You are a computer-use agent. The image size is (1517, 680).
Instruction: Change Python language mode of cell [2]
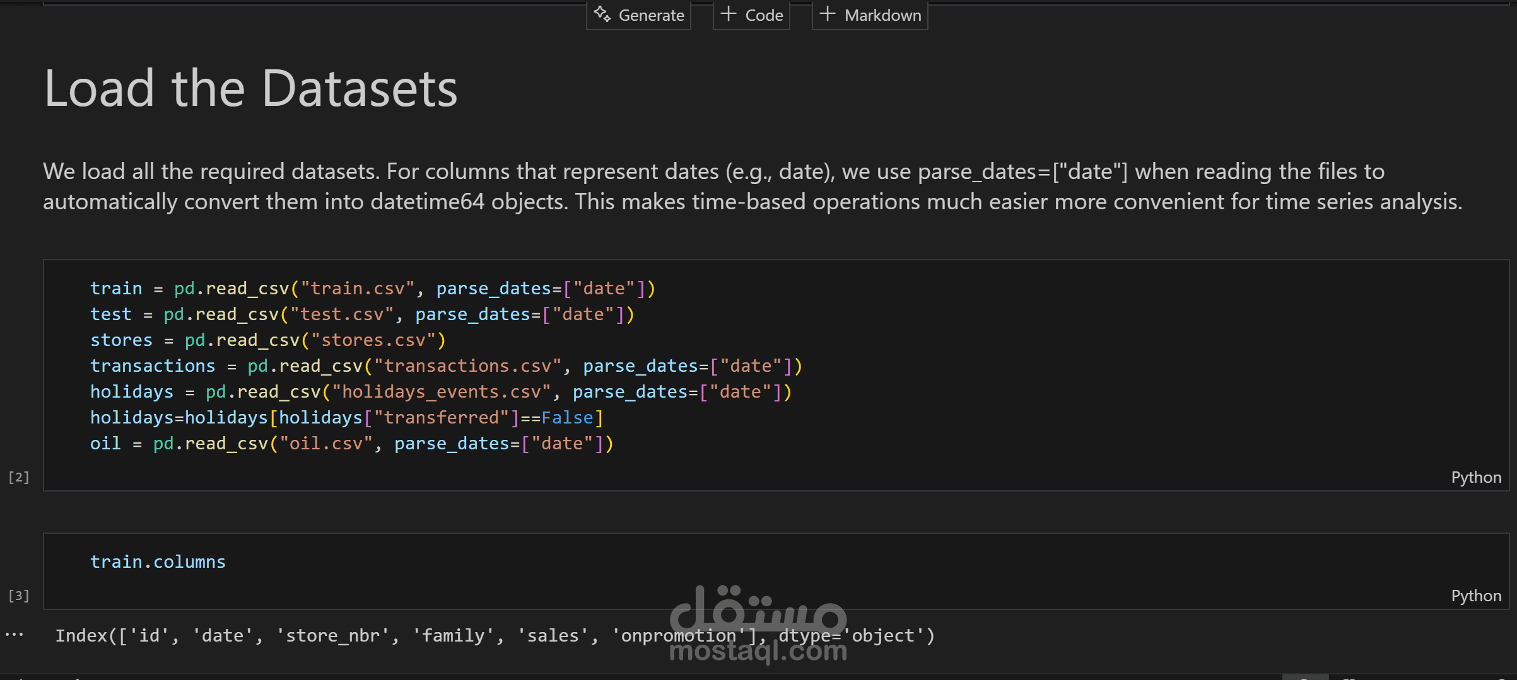(x=1476, y=477)
